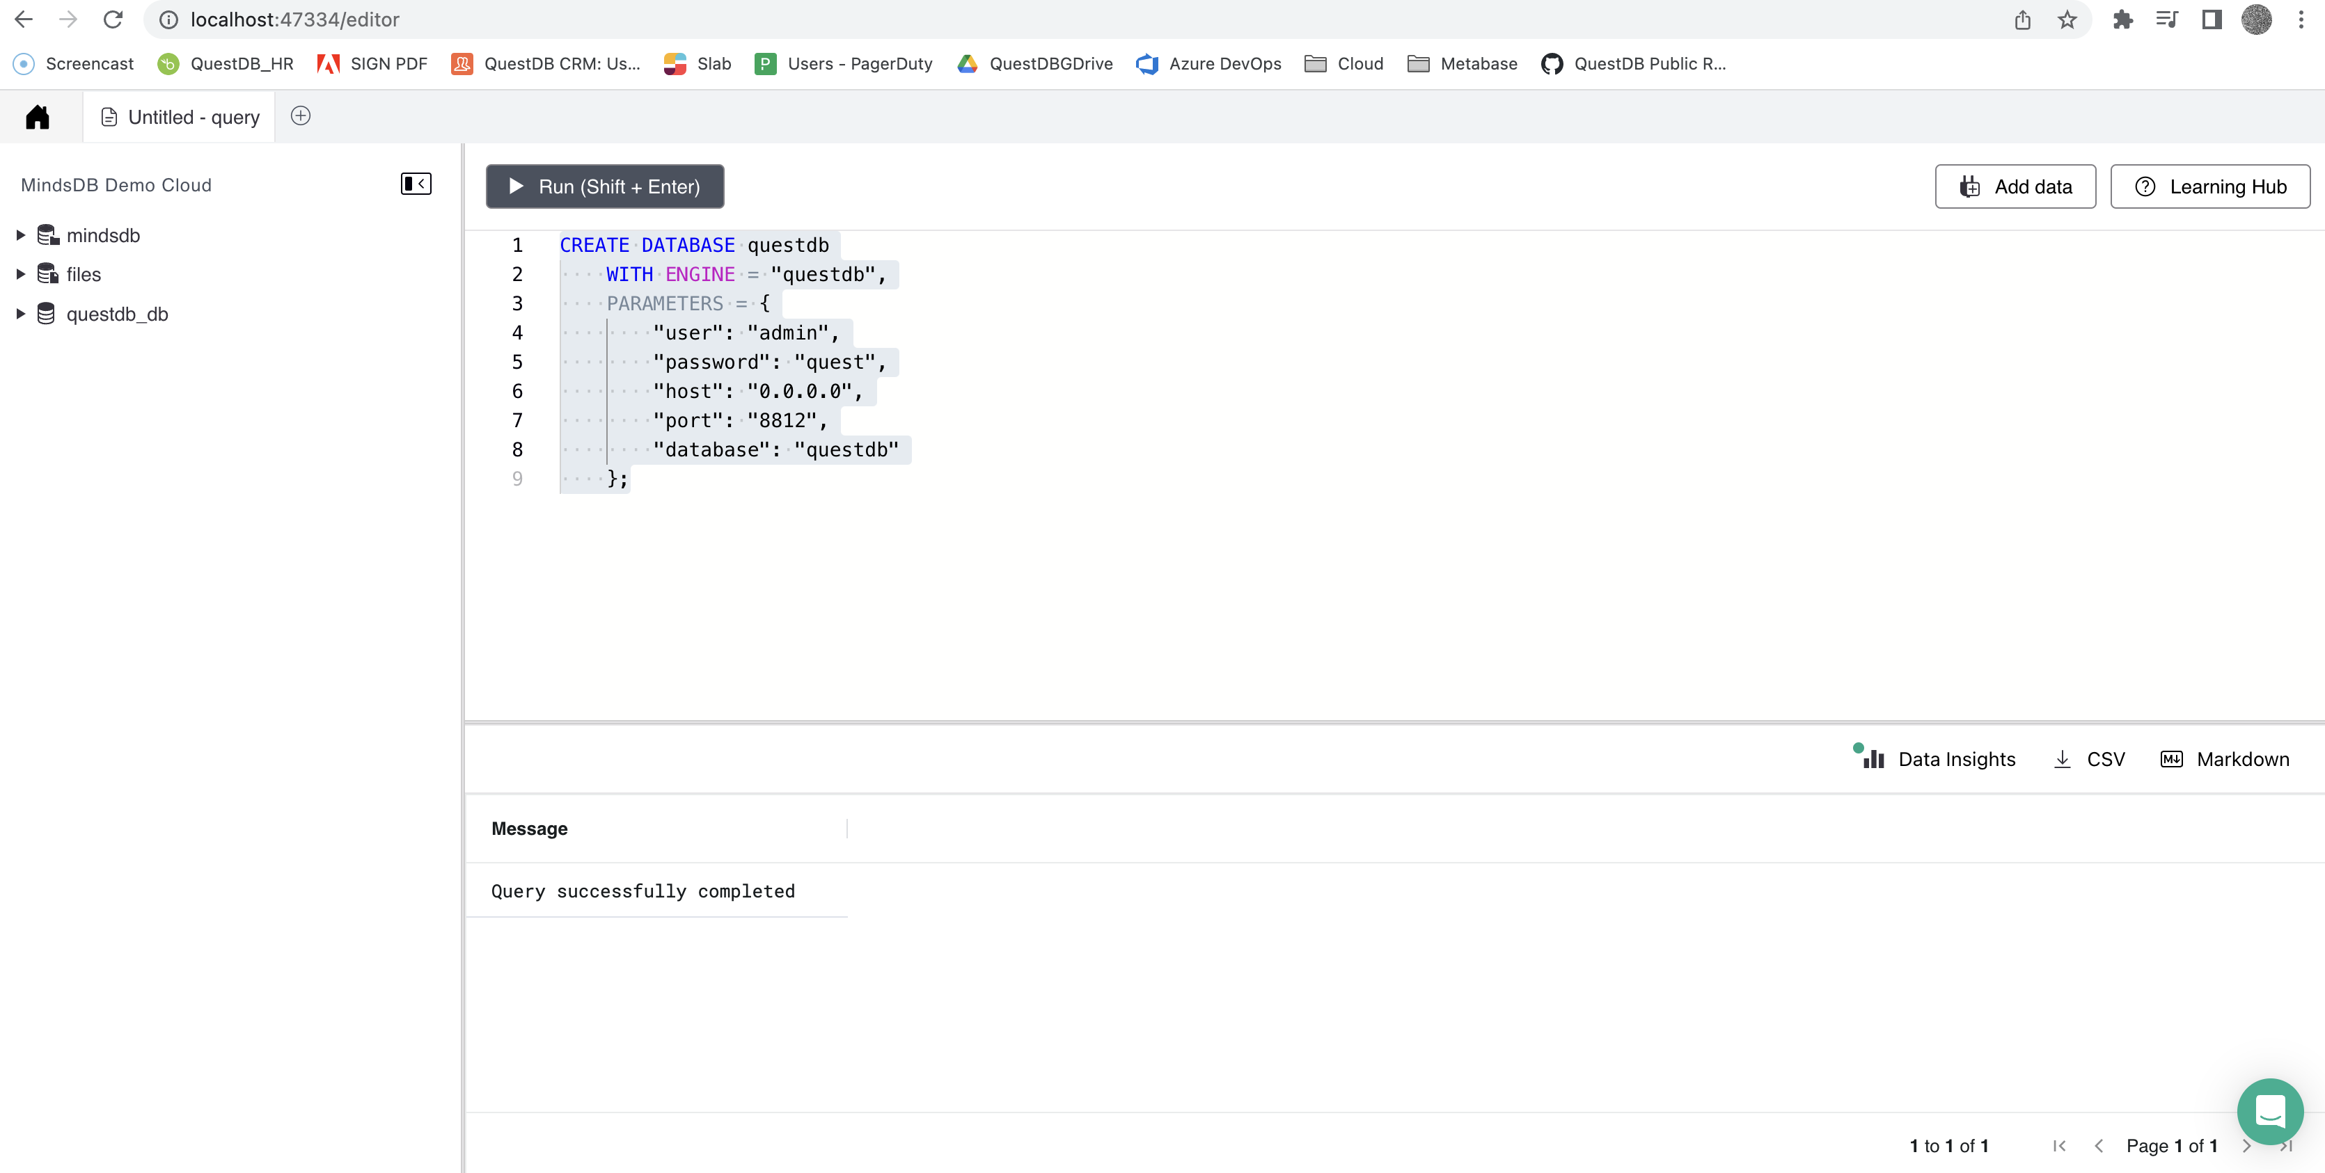Expand the mindsdb database tree
Screen dimensions: 2325x1173
point(21,235)
